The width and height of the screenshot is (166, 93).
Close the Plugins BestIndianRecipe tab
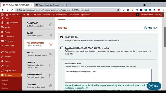pos(65,5)
